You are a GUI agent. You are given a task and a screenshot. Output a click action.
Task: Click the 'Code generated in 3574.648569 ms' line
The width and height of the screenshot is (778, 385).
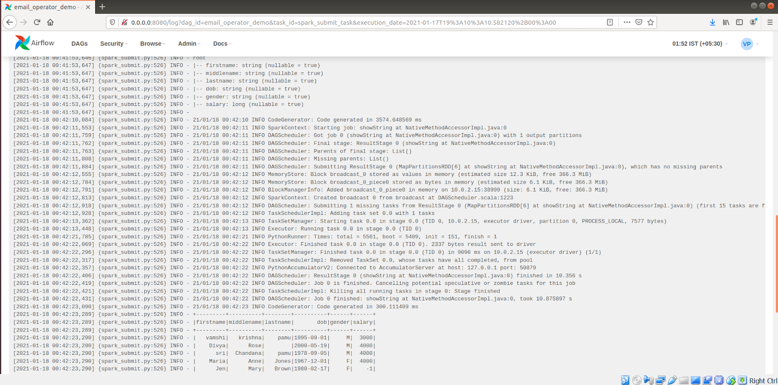point(217,120)
